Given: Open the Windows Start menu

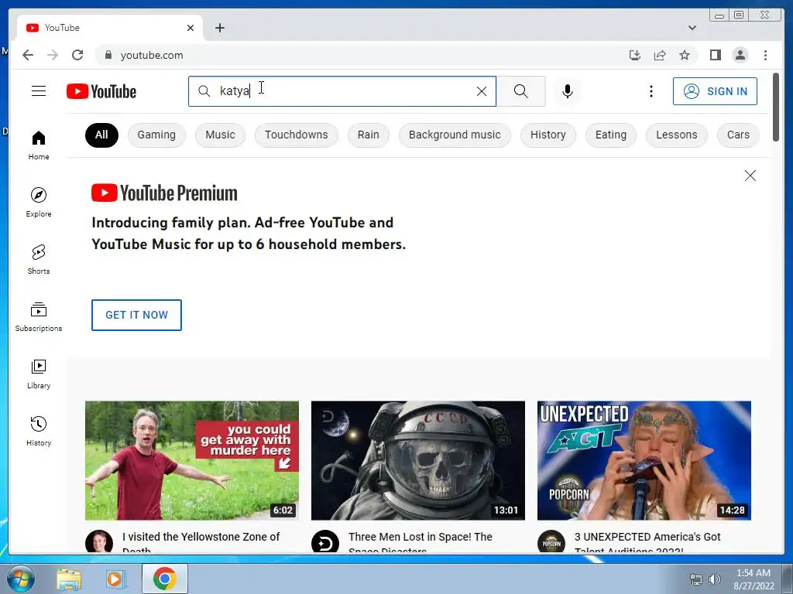Looking at the screenshot, I should click(19, 579).
